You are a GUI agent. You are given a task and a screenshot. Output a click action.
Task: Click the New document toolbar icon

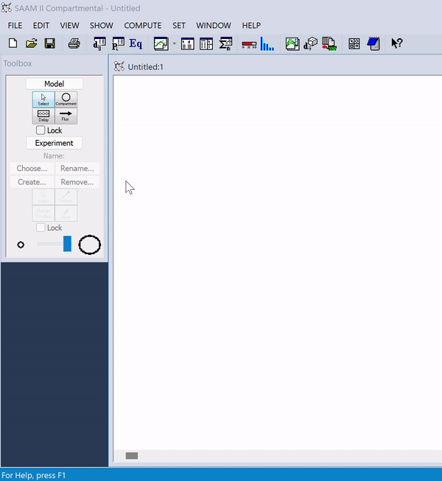pos(13,44)
